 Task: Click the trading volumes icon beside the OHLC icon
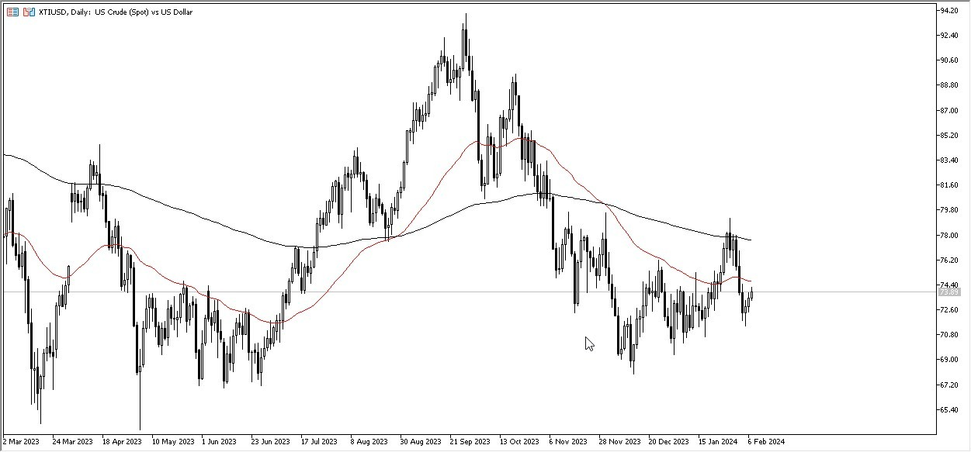[28, 12]
